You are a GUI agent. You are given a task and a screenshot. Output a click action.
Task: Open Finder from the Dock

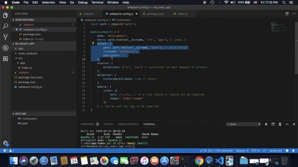(x=14, y=161)
